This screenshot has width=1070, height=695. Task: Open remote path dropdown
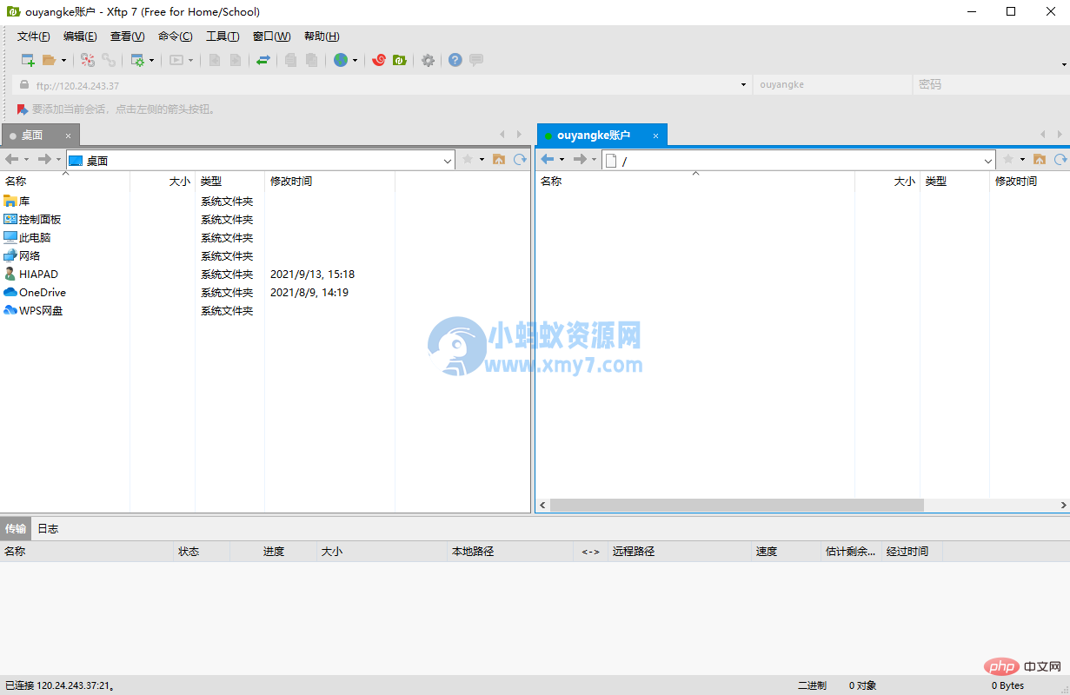point(988,161)
